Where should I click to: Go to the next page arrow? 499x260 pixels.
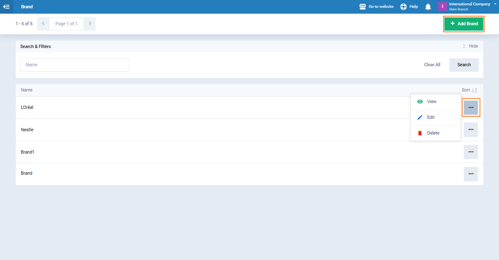click(x=90, y=24)
